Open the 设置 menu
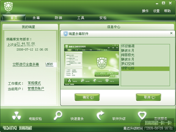This screenshot has height=132, width=176. pyautogui.click(x=156, y=11)
